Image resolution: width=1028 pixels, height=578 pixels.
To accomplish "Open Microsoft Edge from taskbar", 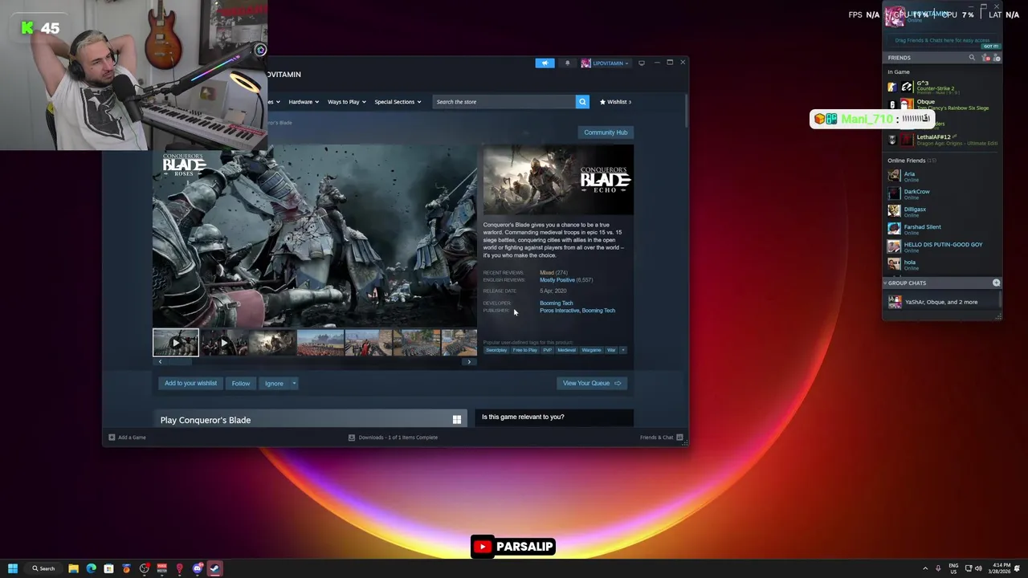I will 91,568.
